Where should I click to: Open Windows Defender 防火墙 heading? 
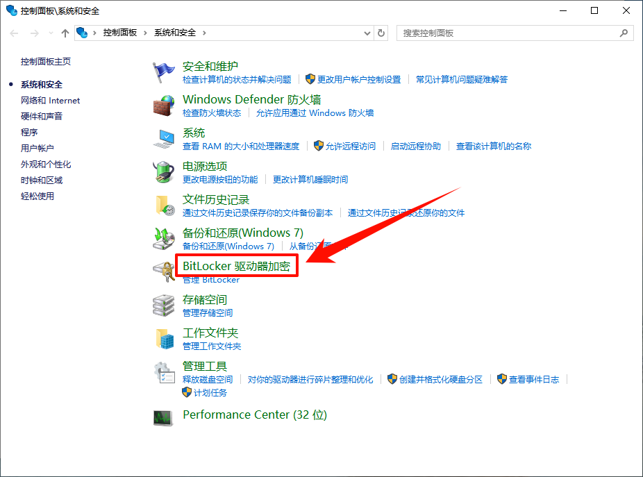252,99
